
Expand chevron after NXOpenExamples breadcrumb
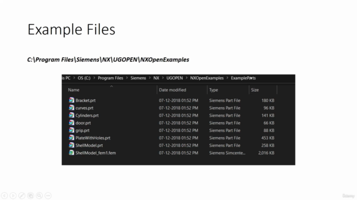pyautogui.click(x=227, y=78)
